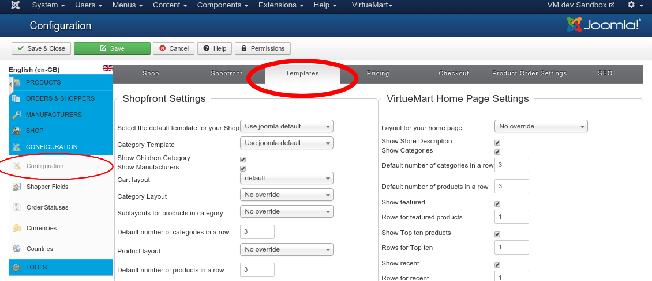Click the UK flag language icon
Image resolution: width=652 pixels, height=281 pixels.
[108, 68]
